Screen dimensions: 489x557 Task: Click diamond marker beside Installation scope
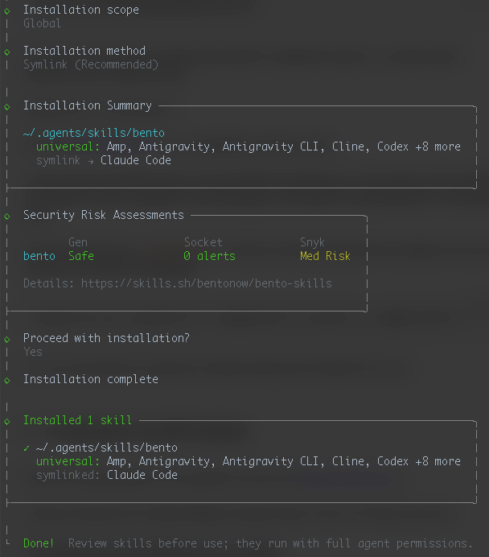point(7,11)
